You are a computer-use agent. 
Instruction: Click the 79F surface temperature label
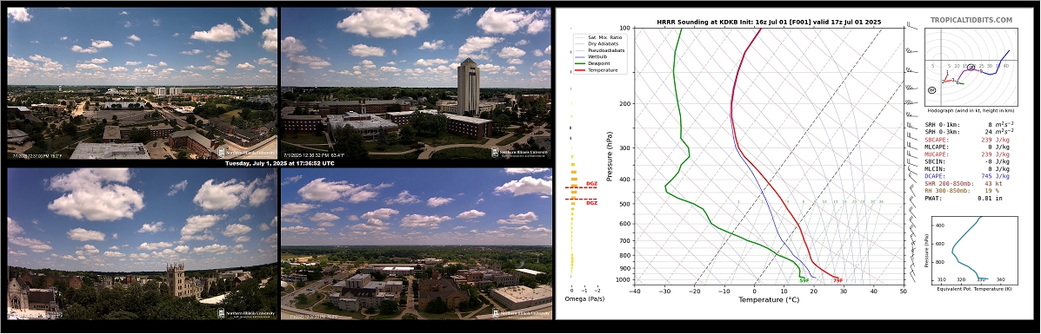[837, 280]
